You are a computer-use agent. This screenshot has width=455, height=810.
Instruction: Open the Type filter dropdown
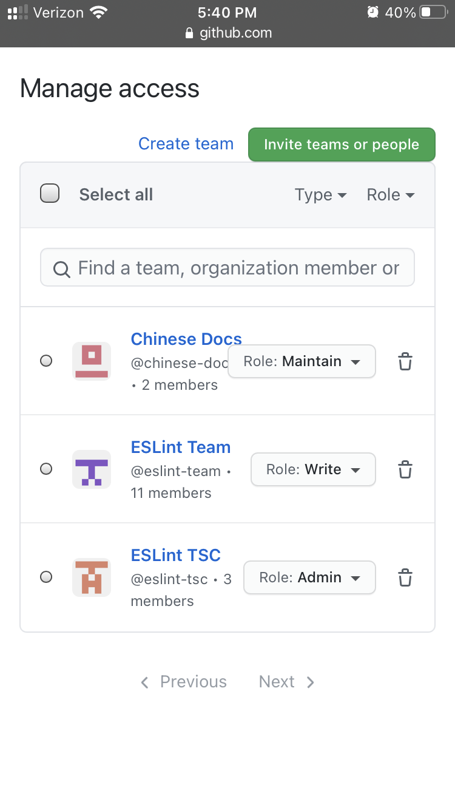320,195
